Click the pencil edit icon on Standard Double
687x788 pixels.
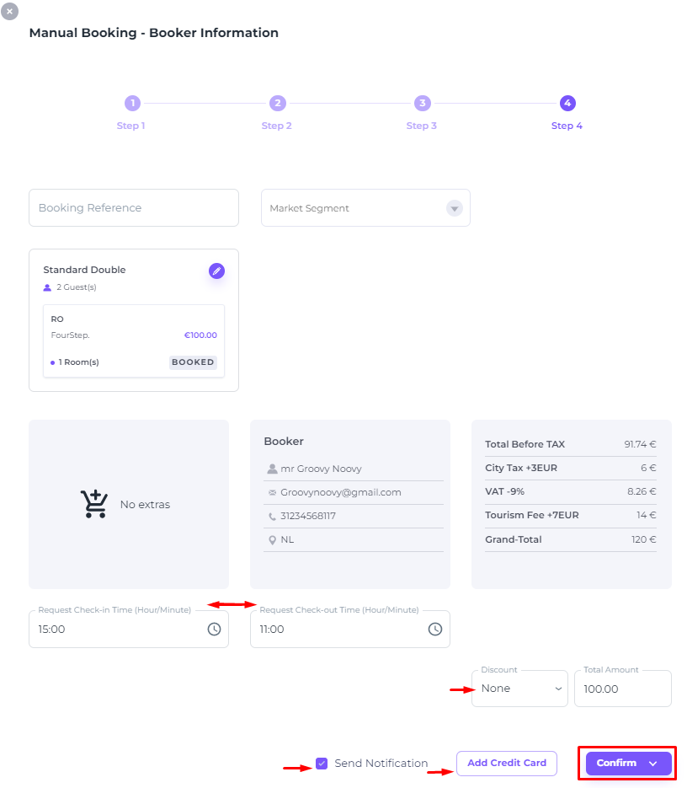click(x=216, y=271)
